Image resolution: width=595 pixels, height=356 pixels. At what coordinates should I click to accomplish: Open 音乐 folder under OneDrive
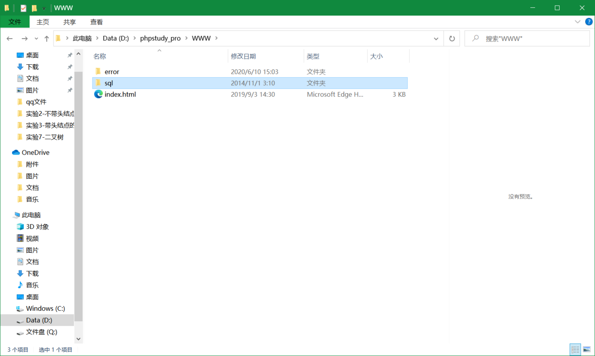(x=32, y=199)
